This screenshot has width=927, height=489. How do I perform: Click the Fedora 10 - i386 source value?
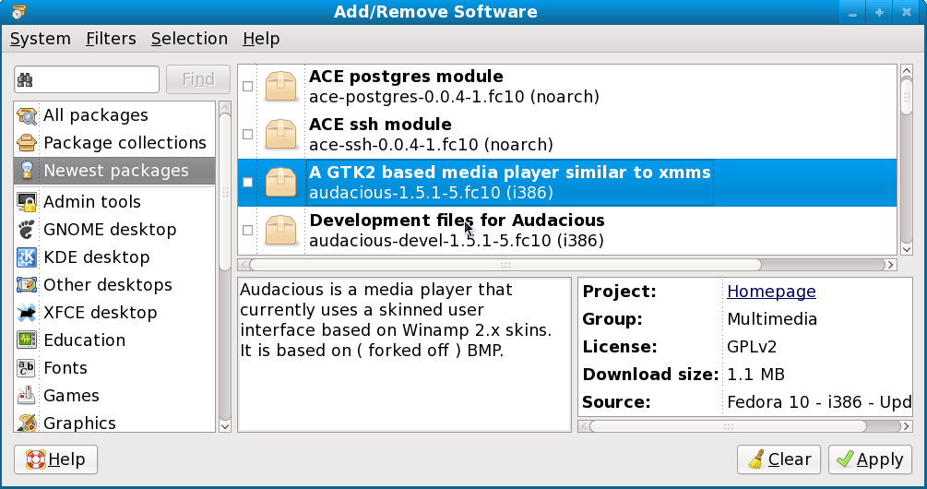point(819,402)
